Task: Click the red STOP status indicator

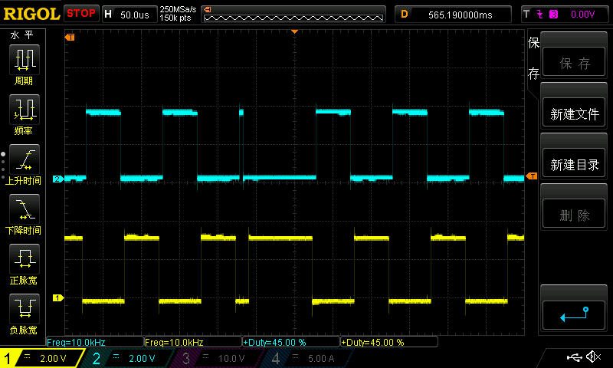Action: 80,13
